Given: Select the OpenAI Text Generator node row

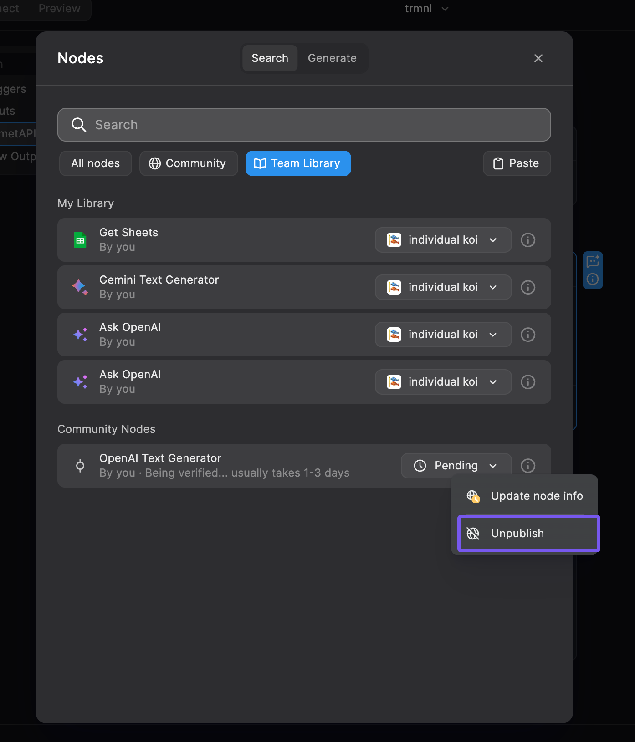Looking at the screenshot, I should (304, 466).
